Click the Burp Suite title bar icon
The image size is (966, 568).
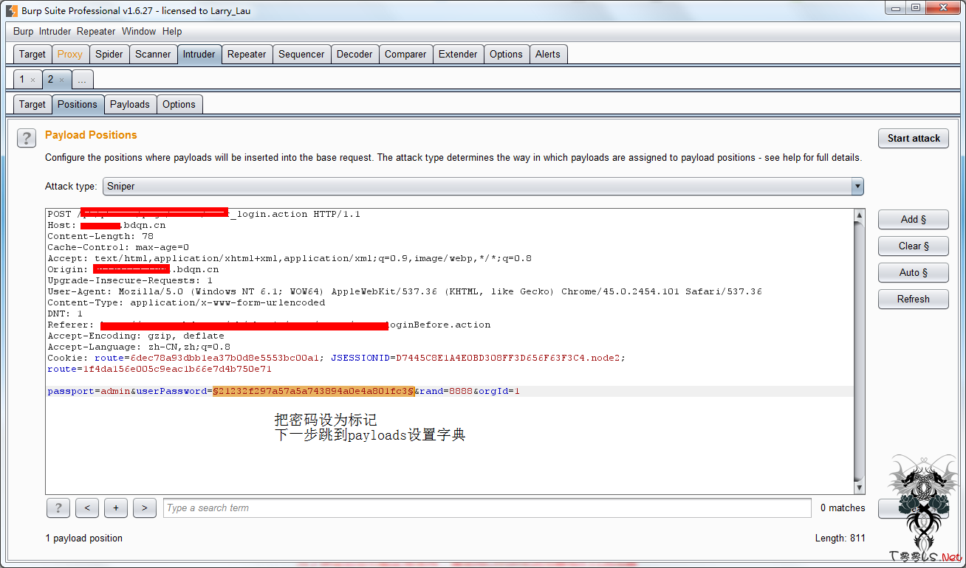[x=11, y=10]
